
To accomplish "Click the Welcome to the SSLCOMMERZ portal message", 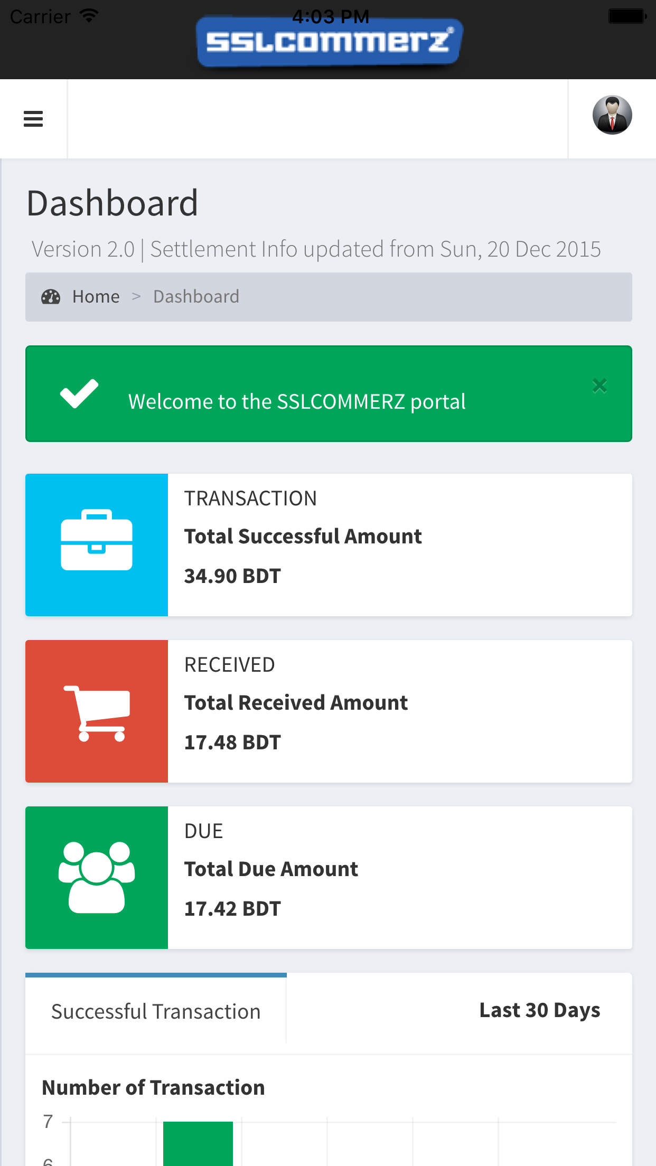I will click(297, 402).
